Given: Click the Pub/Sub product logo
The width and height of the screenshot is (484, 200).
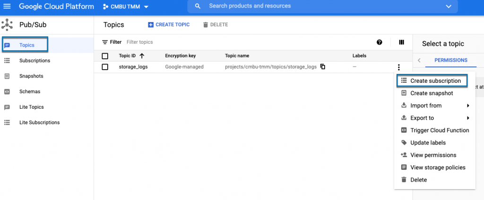Looking at the screenshot, I should pos(7,24).
